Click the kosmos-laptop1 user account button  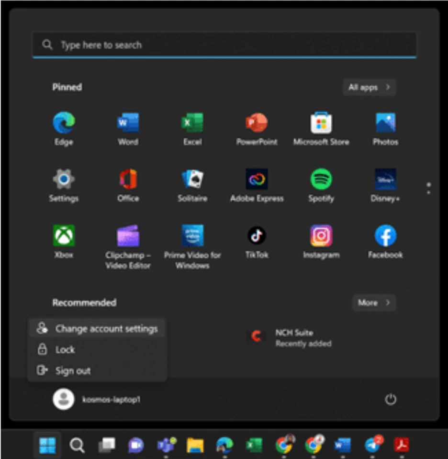[97, 399]
